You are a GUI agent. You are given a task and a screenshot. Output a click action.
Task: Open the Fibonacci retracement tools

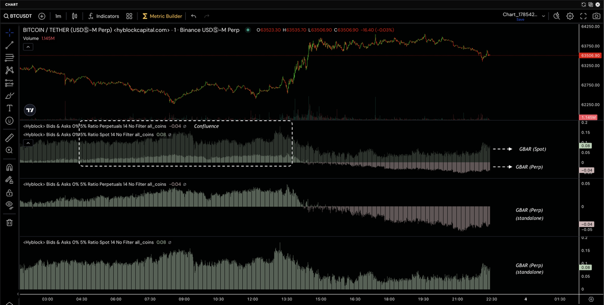point(10,58)
